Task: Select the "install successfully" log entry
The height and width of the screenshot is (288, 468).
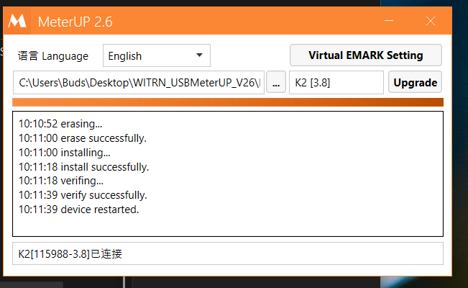Action: tap(83, 166)
